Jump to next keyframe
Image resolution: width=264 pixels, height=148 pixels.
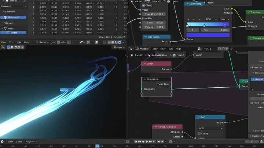click(151, 142)
